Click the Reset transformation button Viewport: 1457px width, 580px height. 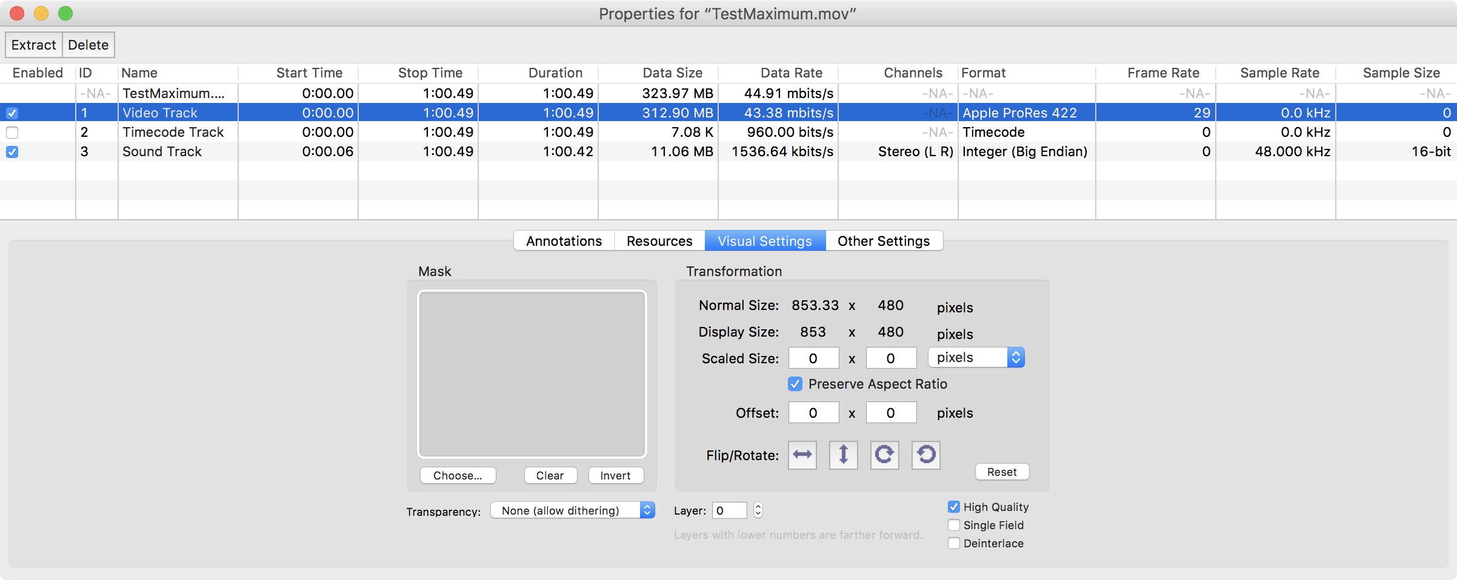[1001, 472]
